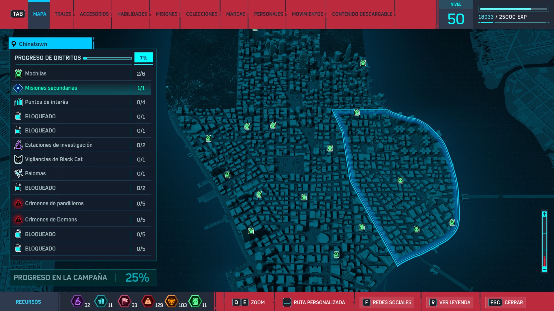Switch to the HABILIDADES tab
The height and width of the screenshot is (311, 554).
pyautogui.click(x=132, y=14)
